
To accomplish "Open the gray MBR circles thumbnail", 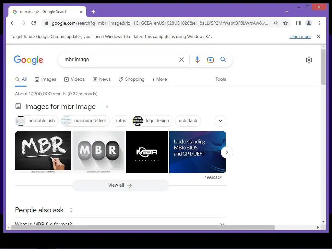I will click(x=99, y=152).
